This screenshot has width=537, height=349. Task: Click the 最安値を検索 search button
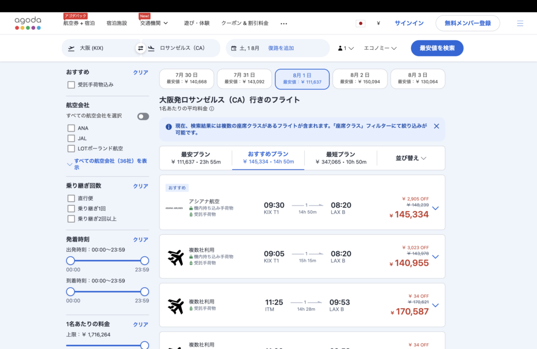[437, 48]
